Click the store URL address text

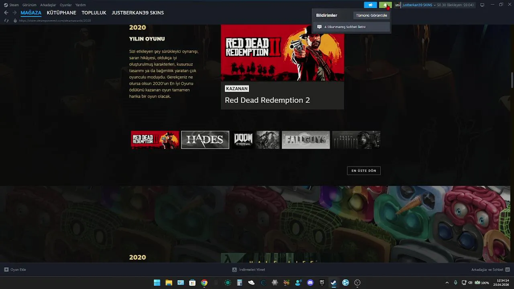coord(55,20)
